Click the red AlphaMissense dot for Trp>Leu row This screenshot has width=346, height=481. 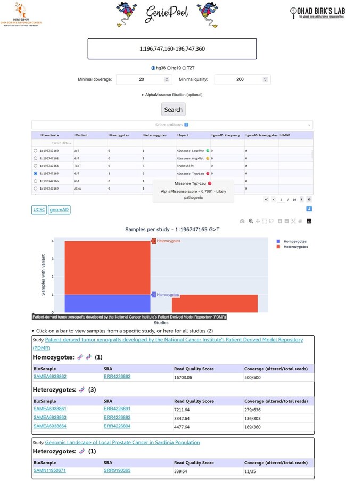[208, 173]
